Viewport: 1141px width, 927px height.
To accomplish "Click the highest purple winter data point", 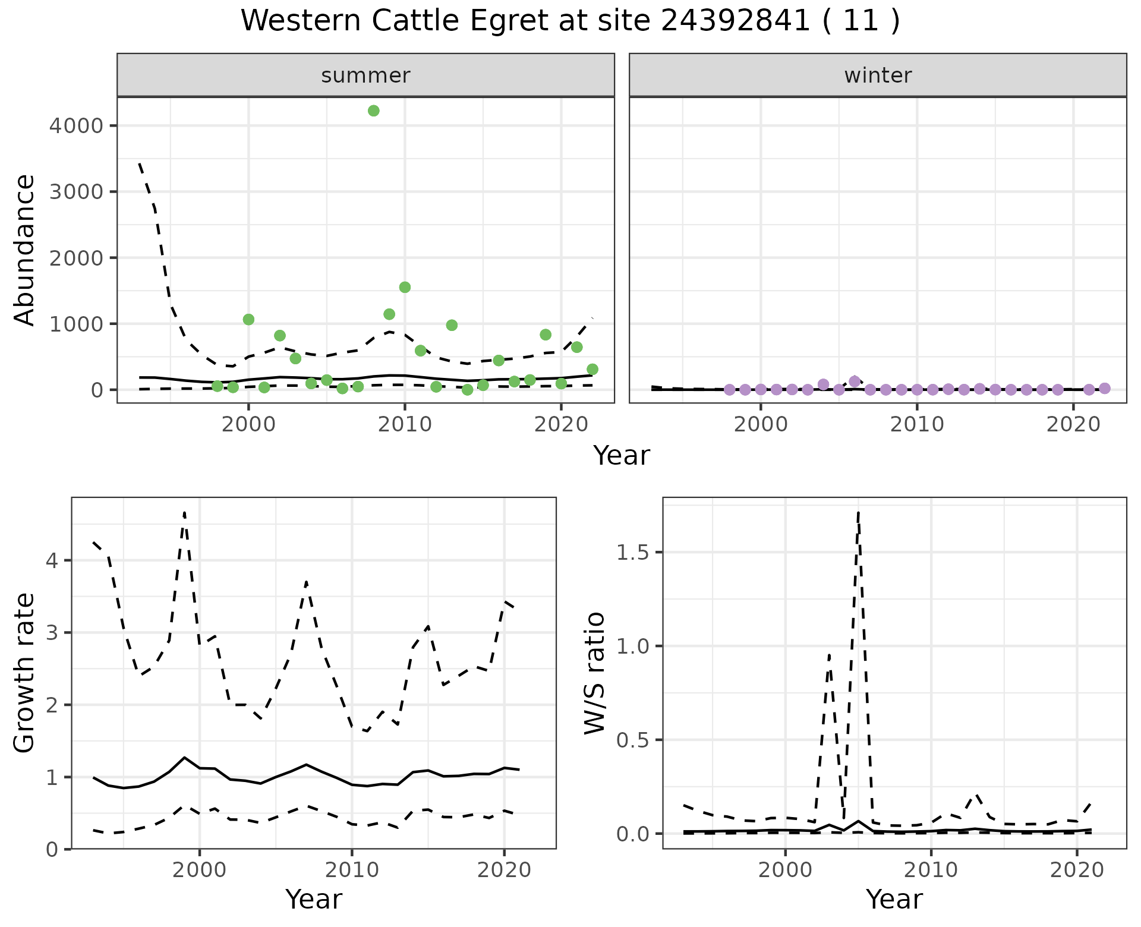I will (x=855, y=381).
